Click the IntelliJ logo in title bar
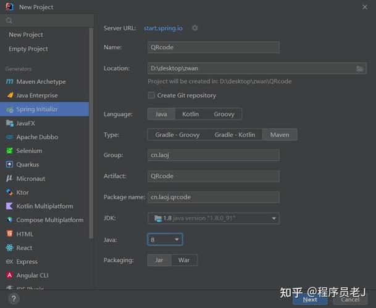The image size is (376, 308). [10, 7]
